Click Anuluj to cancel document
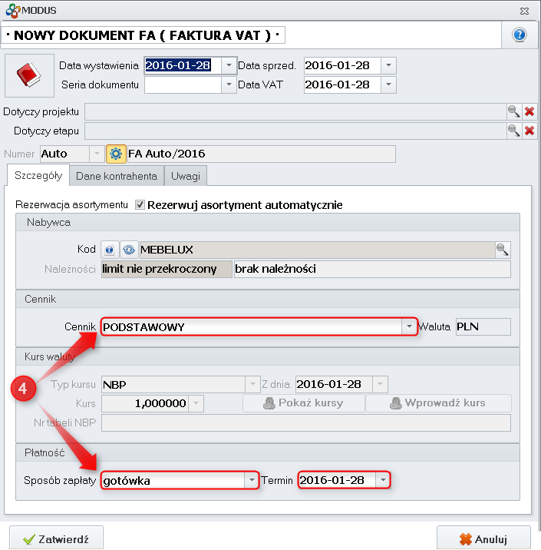Screen dimensions: 541x550 pos(483,538)
